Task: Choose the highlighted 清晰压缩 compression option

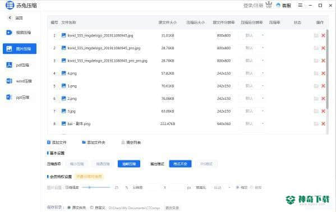Action: pyautogui.click(x=129, y=164)
